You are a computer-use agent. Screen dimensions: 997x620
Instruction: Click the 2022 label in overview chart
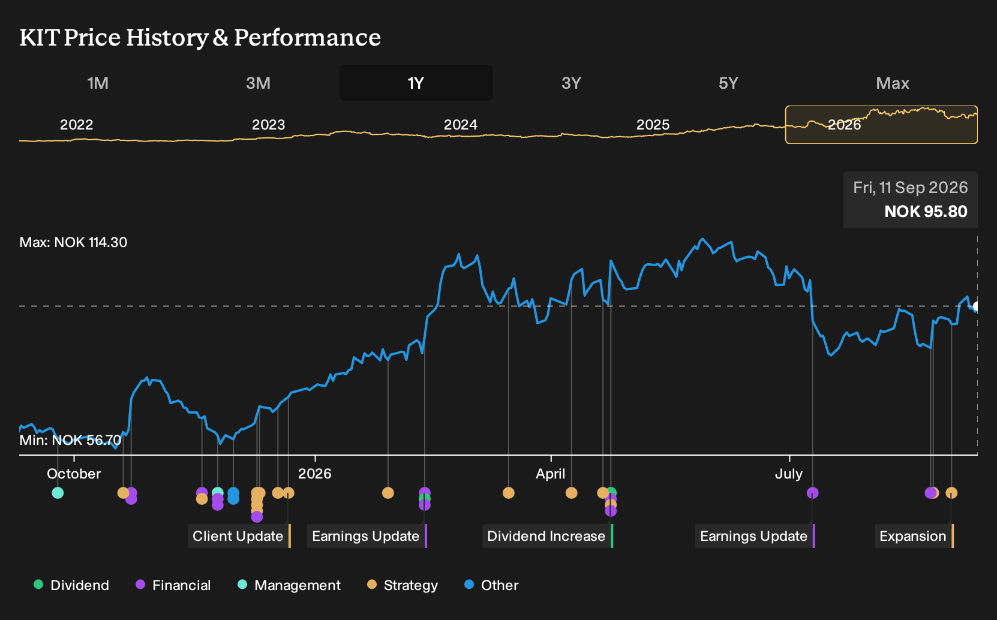pos(77,125)
